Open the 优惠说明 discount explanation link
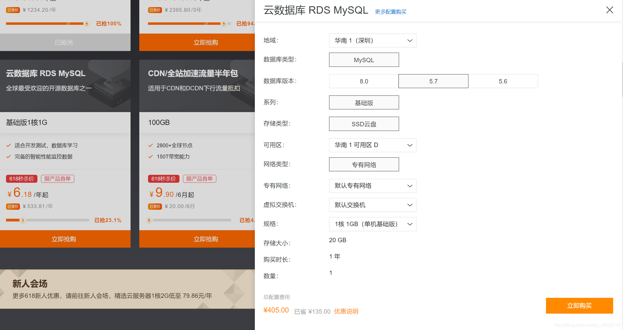 coord(346,311)
